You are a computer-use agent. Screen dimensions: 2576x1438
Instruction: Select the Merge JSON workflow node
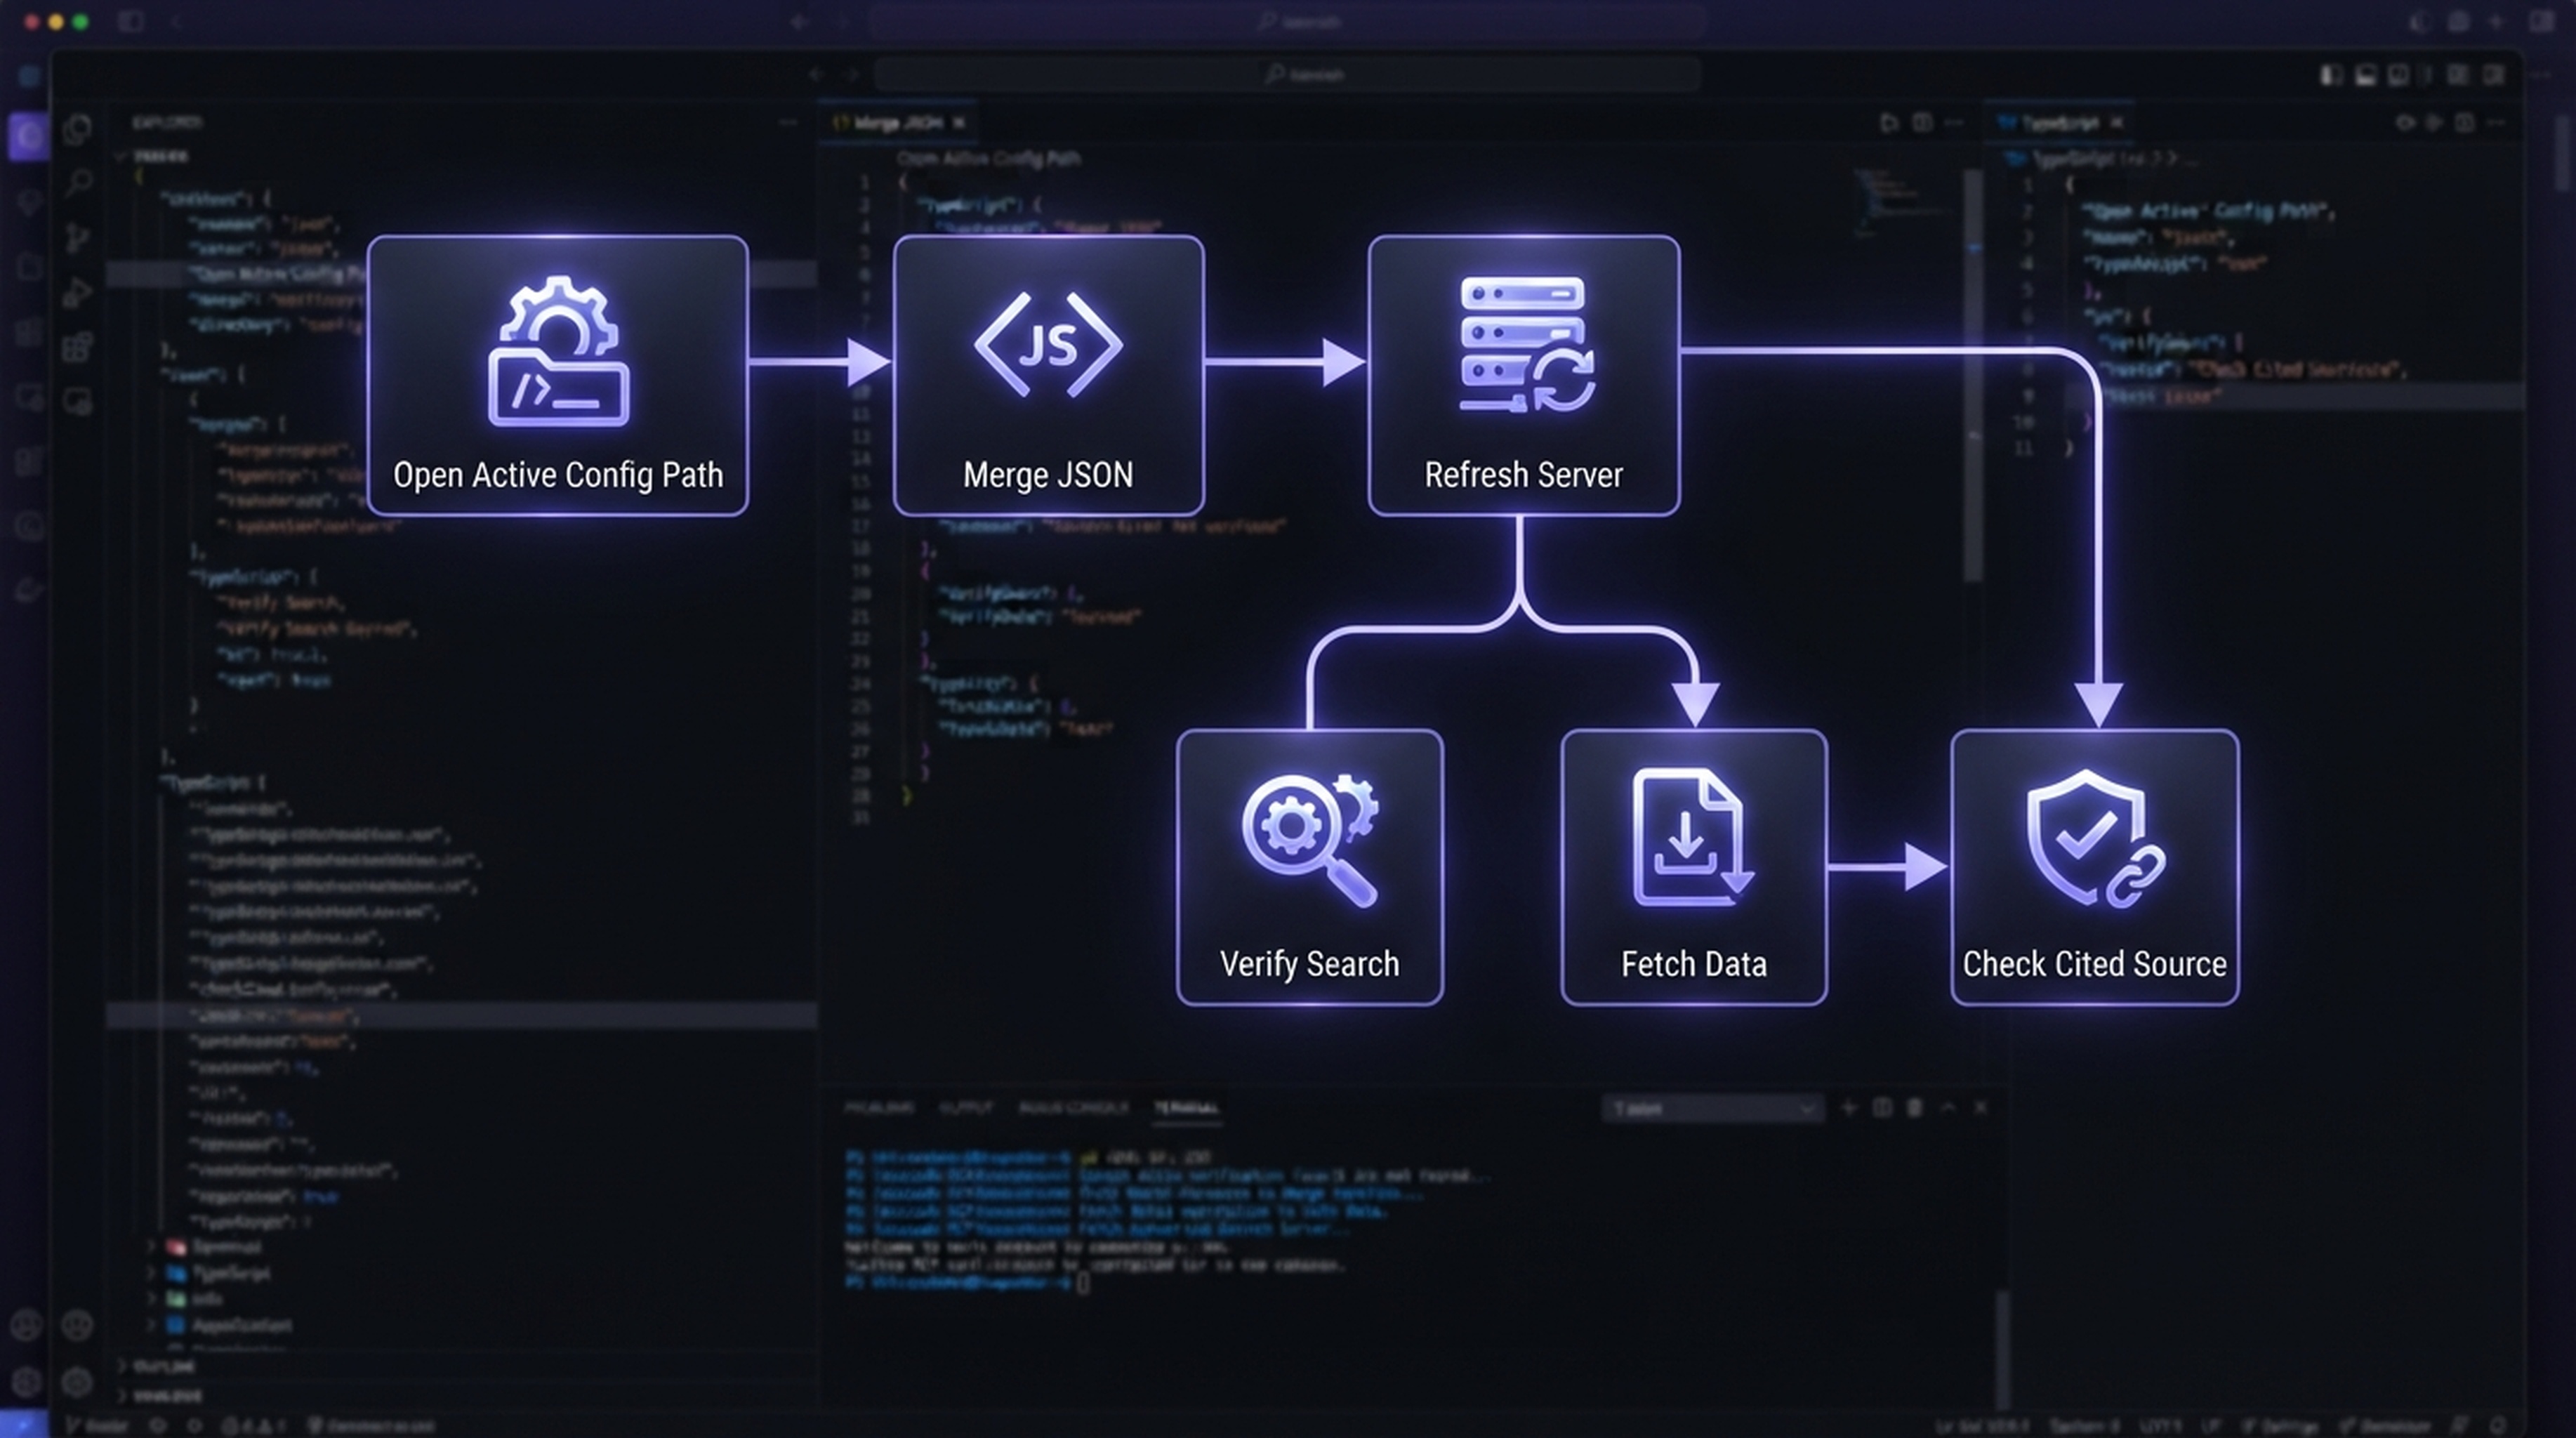pyautogui.click(x=1048, y=375)
